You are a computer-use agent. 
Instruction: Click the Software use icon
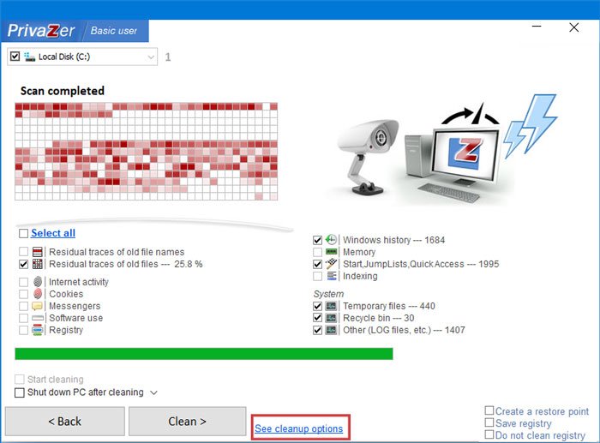pyautogui.click(x=38, y=318)
